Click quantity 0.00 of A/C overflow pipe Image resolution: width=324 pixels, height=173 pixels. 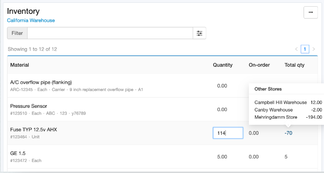click(222, 86)
